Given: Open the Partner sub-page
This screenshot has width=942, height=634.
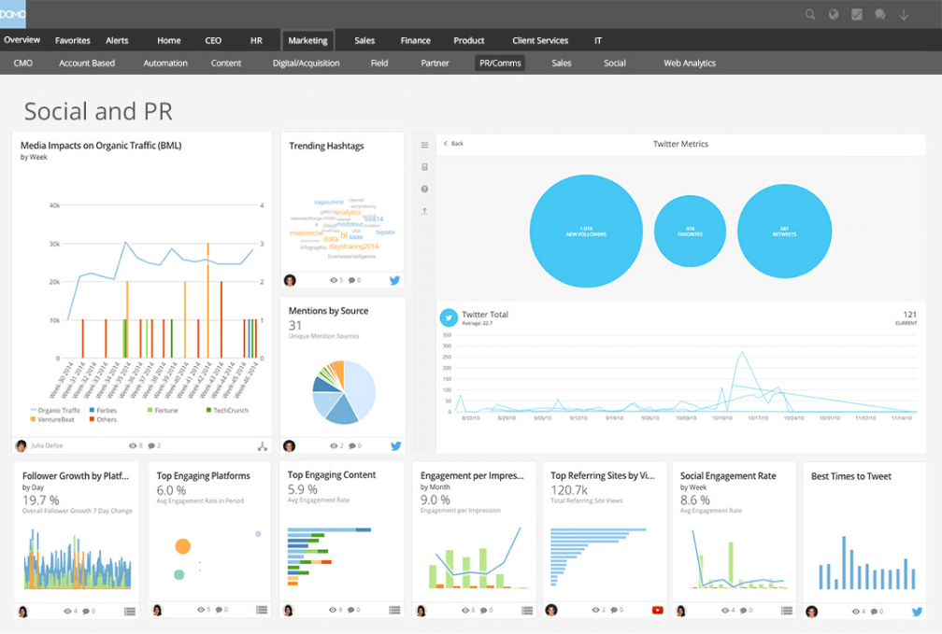Looking at the screenshot, I should [435, 63].
